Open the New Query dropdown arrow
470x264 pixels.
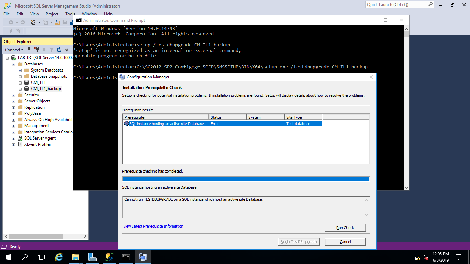pyautogui.click(x=39, y=23)
